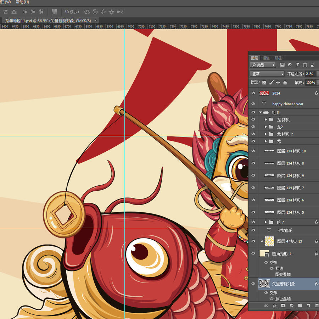Open the 帮助(H) menu

[x=22, y=2]
